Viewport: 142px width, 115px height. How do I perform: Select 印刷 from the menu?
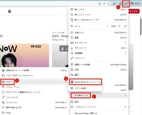click(x=99, y=70)
